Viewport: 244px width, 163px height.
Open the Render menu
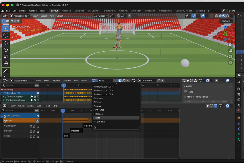pyautogui.click(x=23, y=11)
